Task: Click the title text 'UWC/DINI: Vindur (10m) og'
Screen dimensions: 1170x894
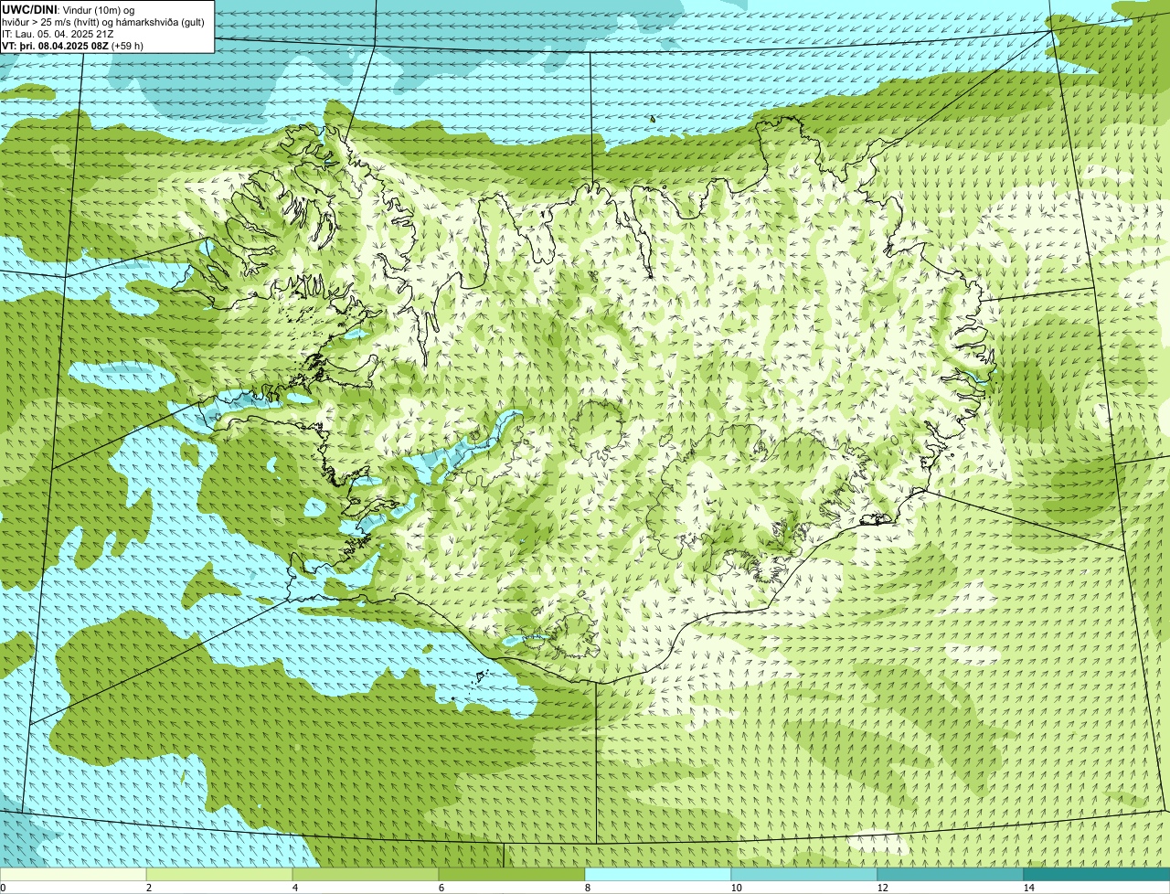Action: 69,9
